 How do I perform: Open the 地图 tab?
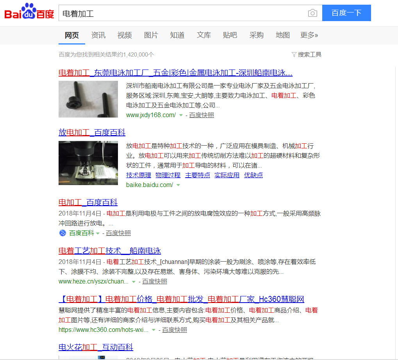(283, 35)
